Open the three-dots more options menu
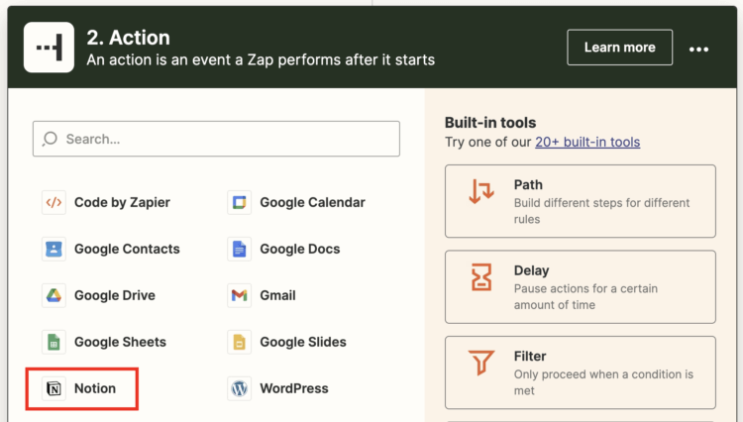743x422 pixels. [x=699, y=49]
